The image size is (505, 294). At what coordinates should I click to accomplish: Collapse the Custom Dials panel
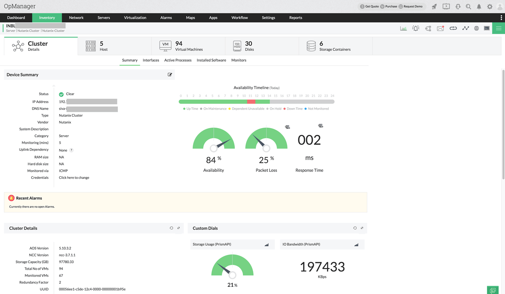point(362,228)
